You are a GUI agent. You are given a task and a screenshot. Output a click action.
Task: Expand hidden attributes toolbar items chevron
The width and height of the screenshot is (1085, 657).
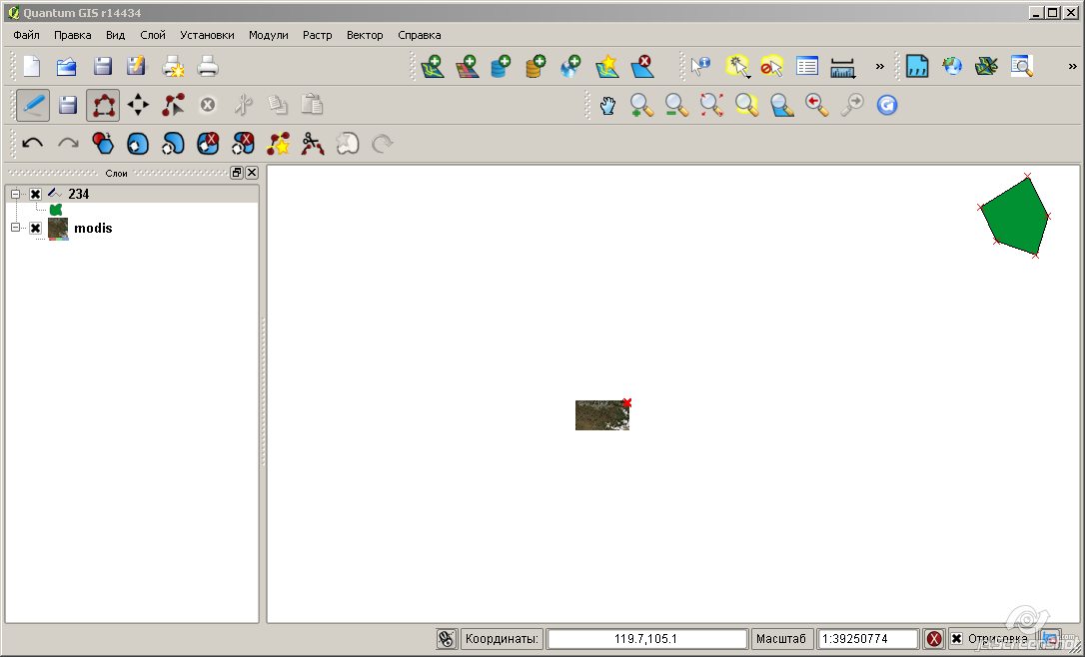tap(879, 66)
